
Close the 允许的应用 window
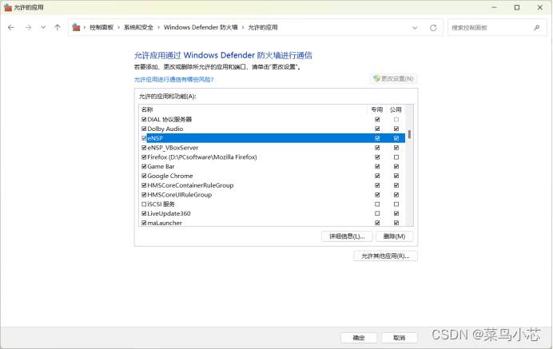tap(540, 7)
